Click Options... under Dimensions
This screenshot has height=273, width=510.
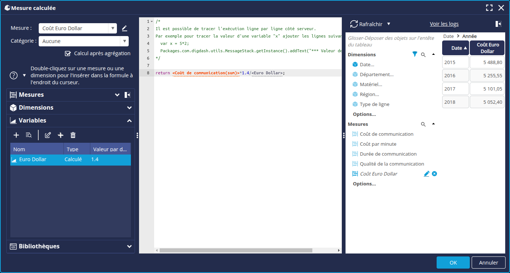pyautogui.click(x=364, y=114)
